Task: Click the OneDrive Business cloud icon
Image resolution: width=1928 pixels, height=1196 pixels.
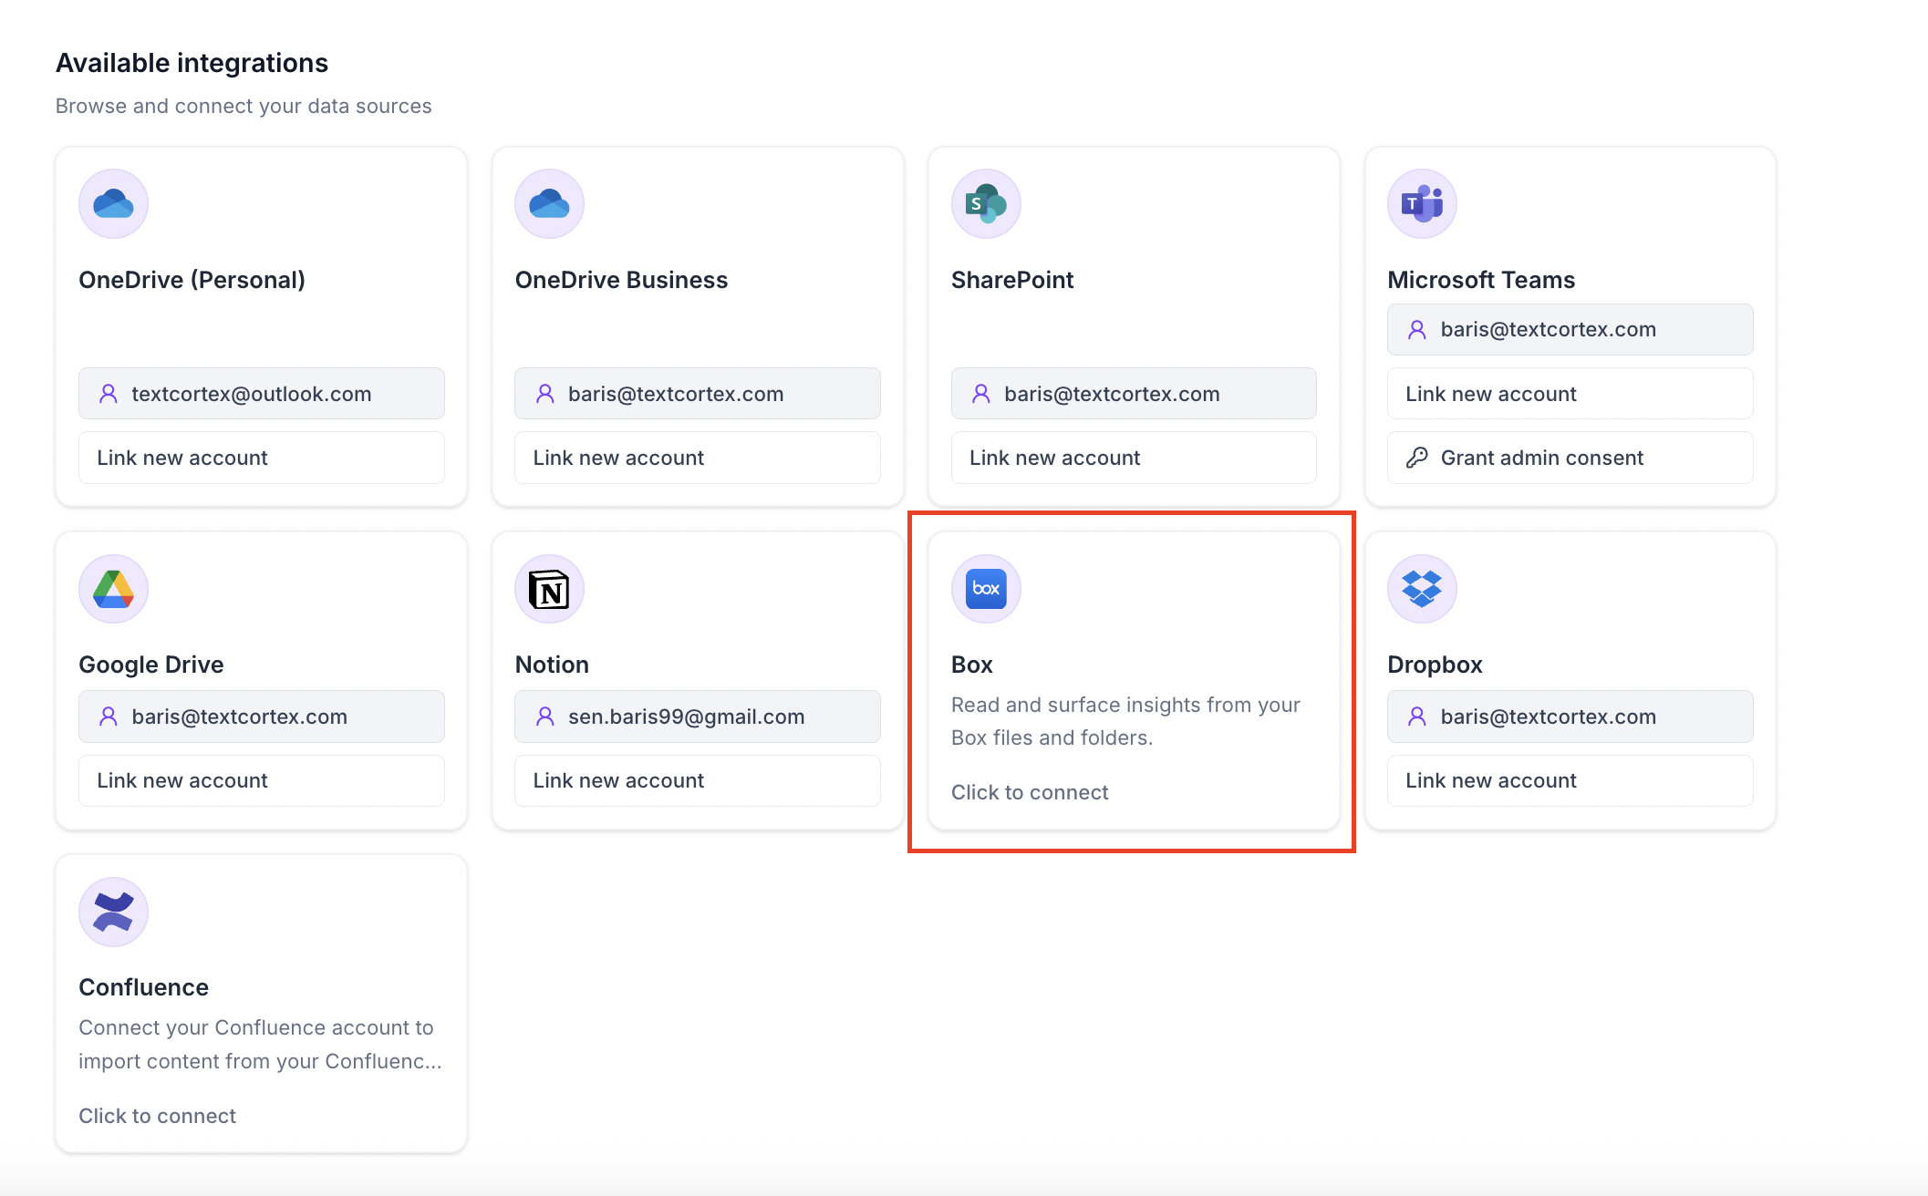Action: click(549, 203)
